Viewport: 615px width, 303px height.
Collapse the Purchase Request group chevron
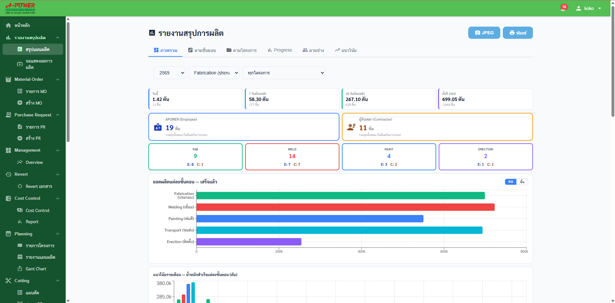point(58,115)
